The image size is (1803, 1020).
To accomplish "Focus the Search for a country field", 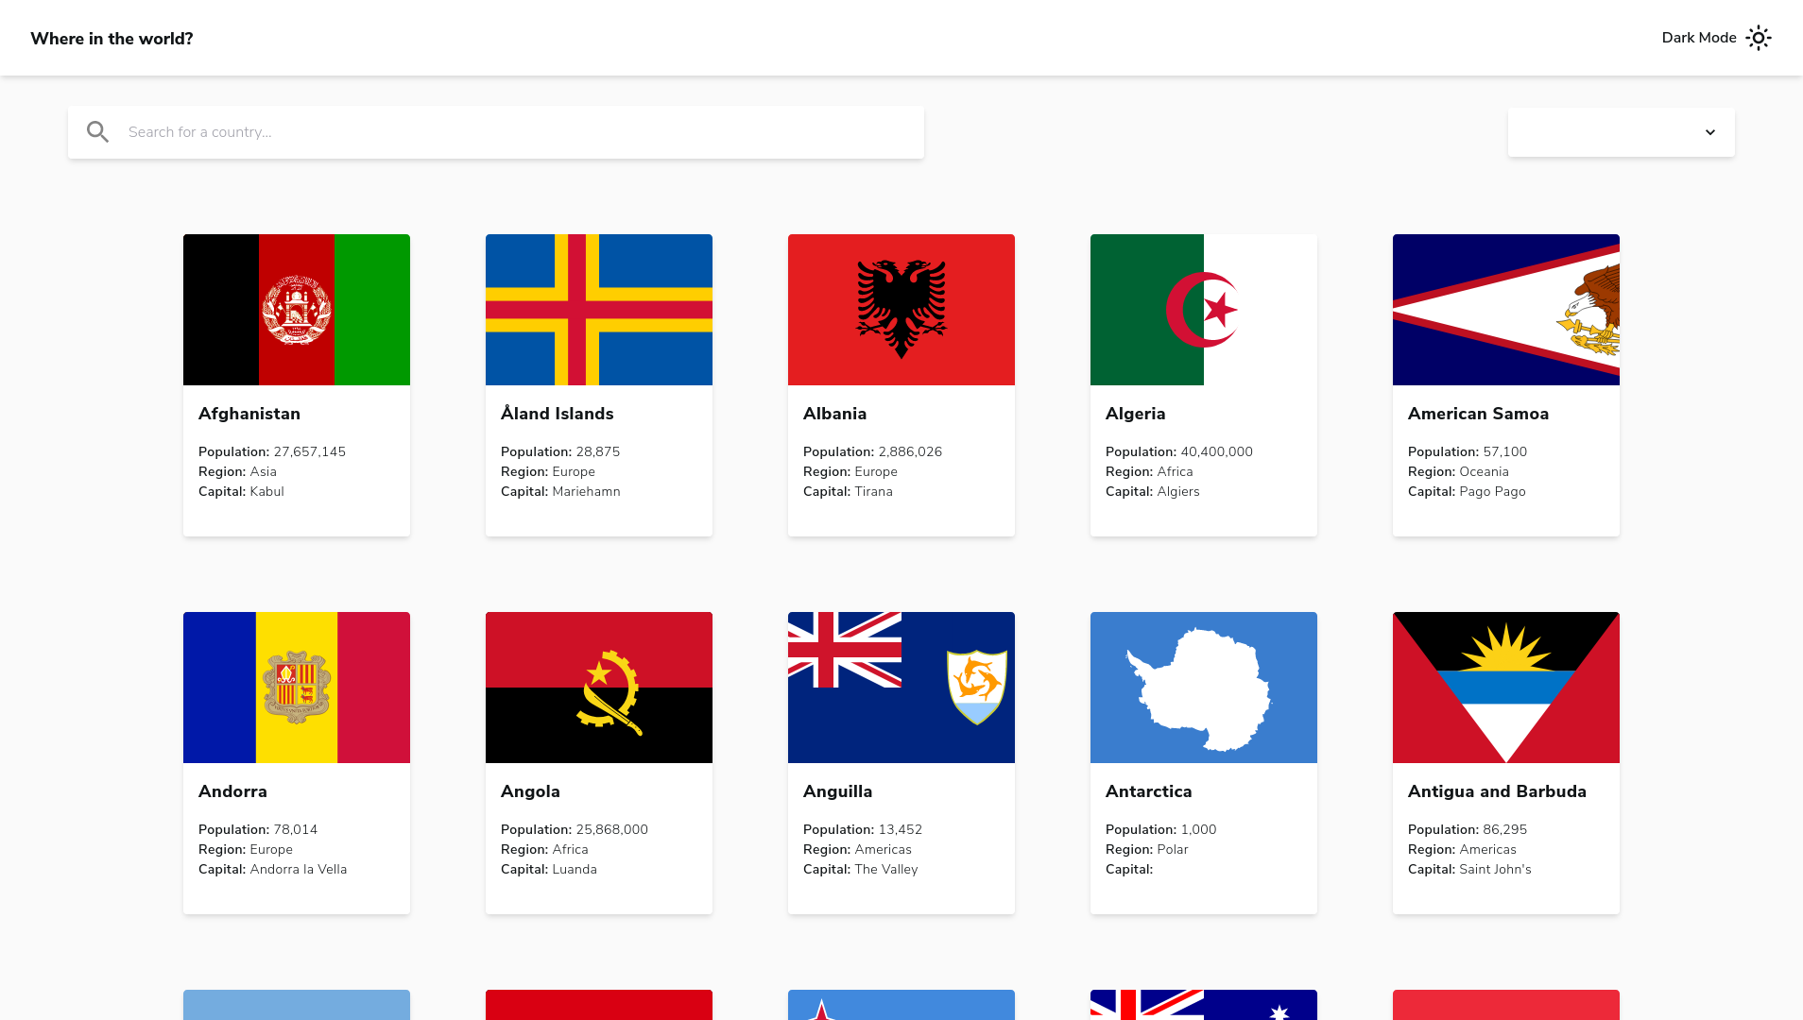I will (520, 132).
